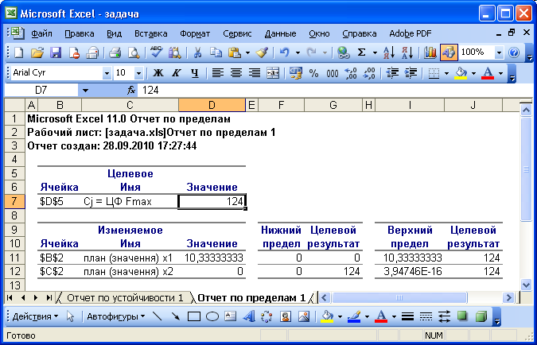Expand the AutoSum dropdown arrow
This screenshot has height=345, width=537.
pos(375,52)
